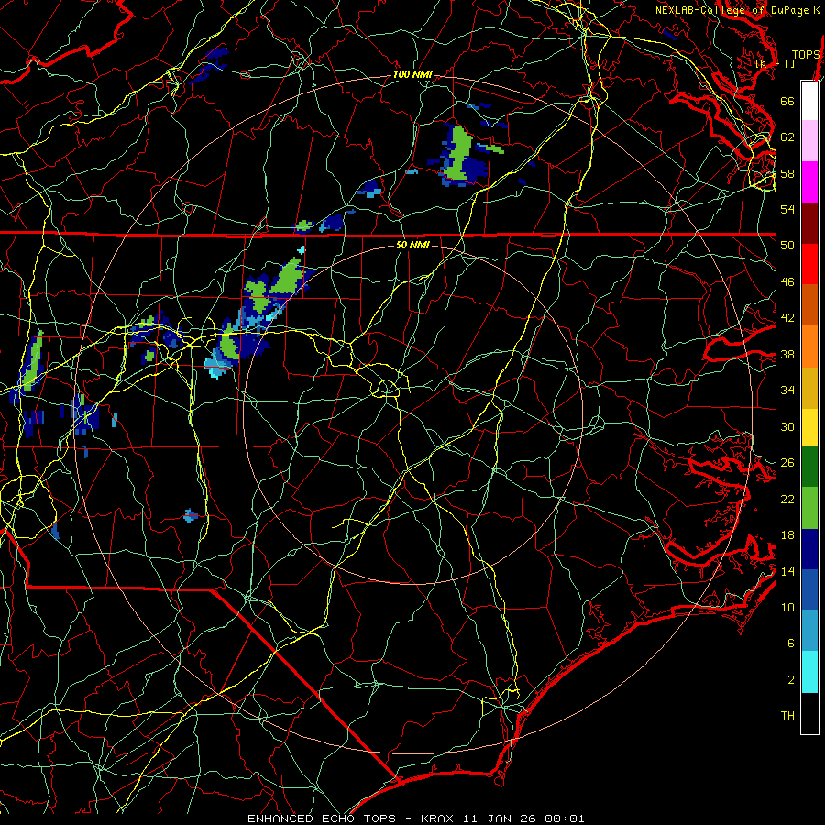Click the legend value 46

[x=787, y=282]
